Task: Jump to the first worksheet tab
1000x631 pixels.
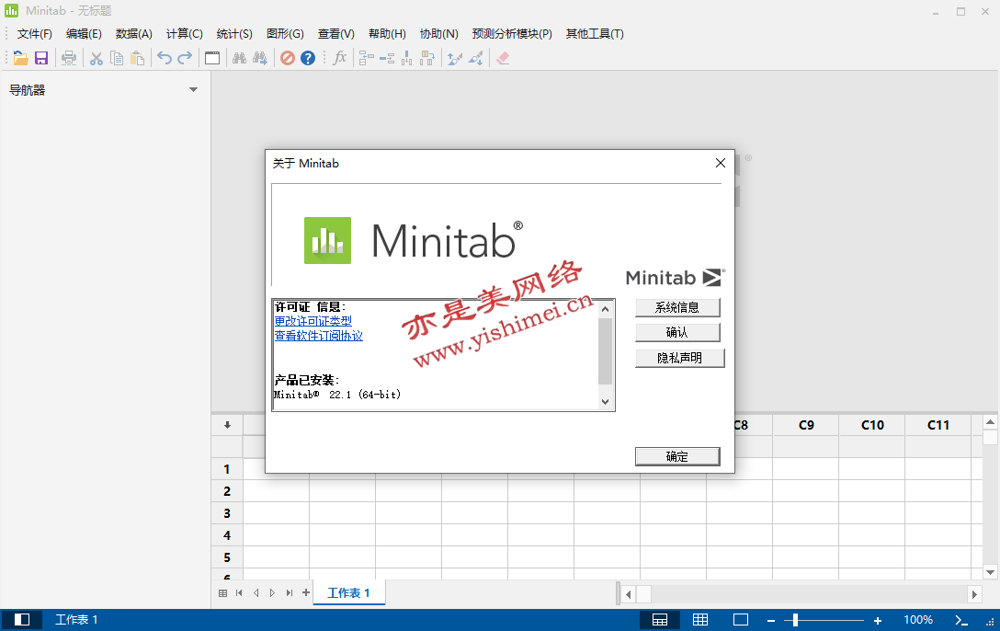Action: [x=239, y=592]
